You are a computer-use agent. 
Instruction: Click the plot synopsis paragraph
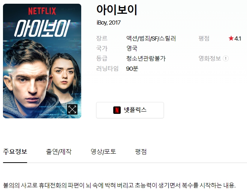119,185
